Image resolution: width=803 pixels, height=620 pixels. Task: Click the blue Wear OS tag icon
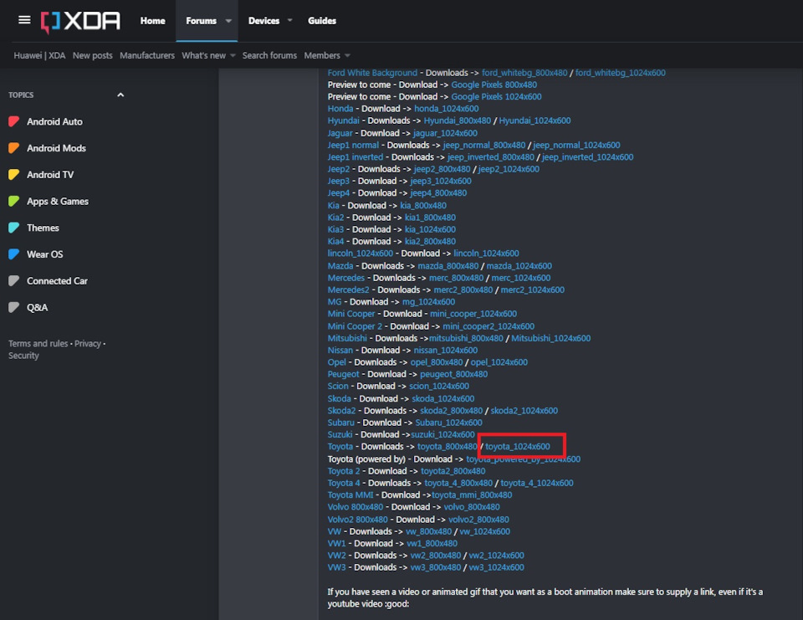(x=14, y=254)
